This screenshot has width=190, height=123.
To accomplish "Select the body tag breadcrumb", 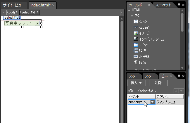I will [12, 12].
